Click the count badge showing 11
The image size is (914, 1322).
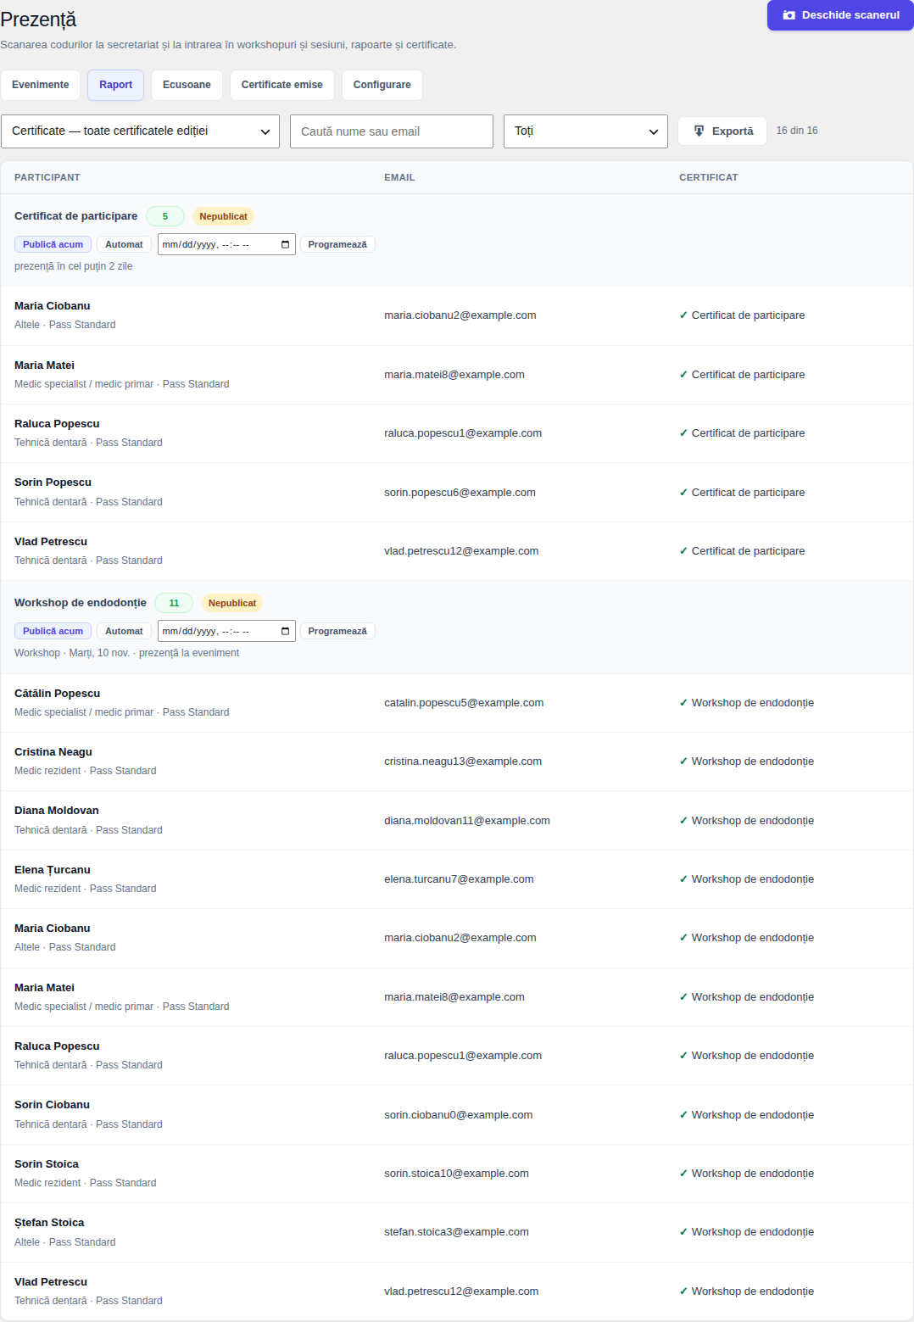[174, 603]
